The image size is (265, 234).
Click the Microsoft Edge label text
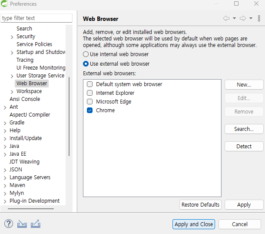(x=113, y=102)
